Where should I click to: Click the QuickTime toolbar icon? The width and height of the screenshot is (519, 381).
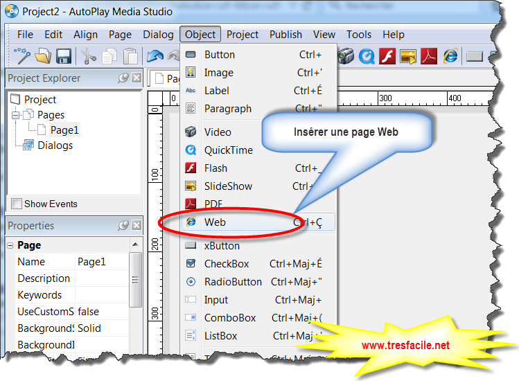click(367, 56)
